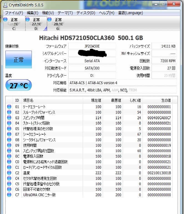Open the ファイル(F) menu

point(14,13)
